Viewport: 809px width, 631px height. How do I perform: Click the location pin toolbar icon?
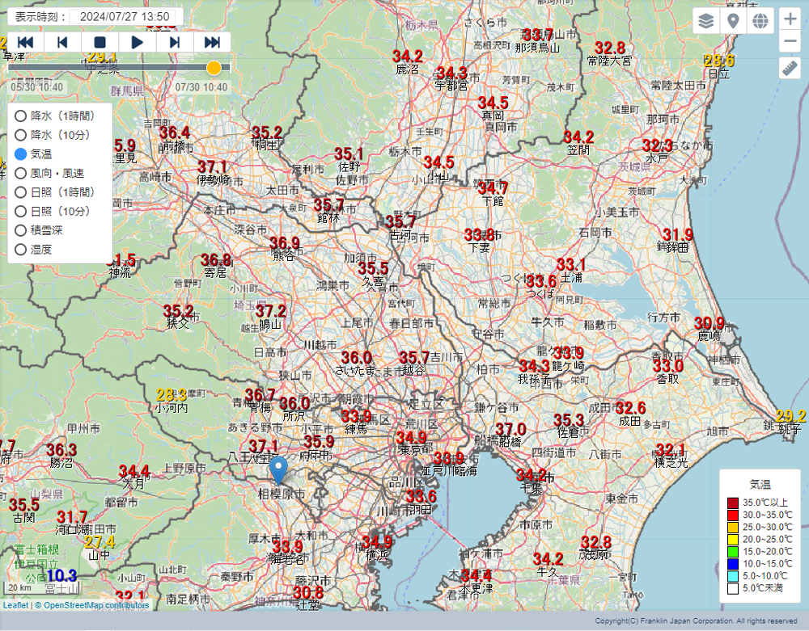[733, 21]
